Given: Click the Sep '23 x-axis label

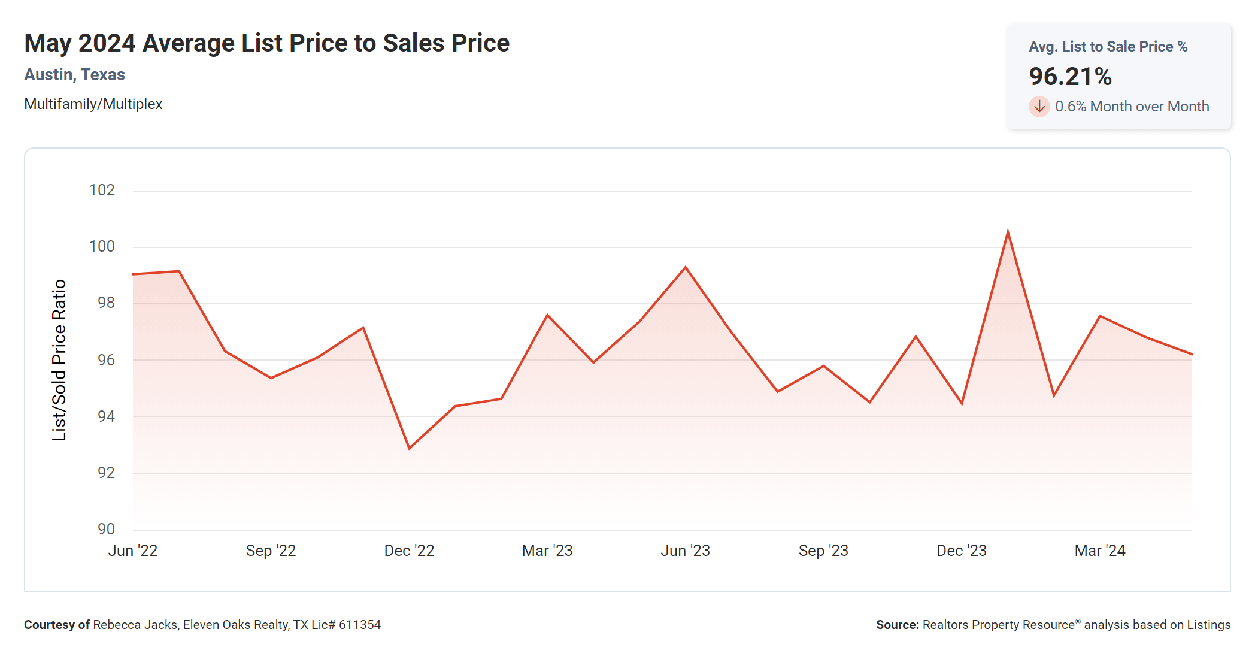Looking at the screenshot, I should (823, 551).
